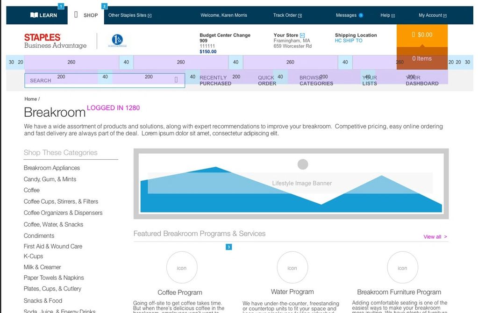Image resolution: width=478 pixels, height=313 pixels.
Task: Open the Coffee Program title
Action: [x=180, y=292]
